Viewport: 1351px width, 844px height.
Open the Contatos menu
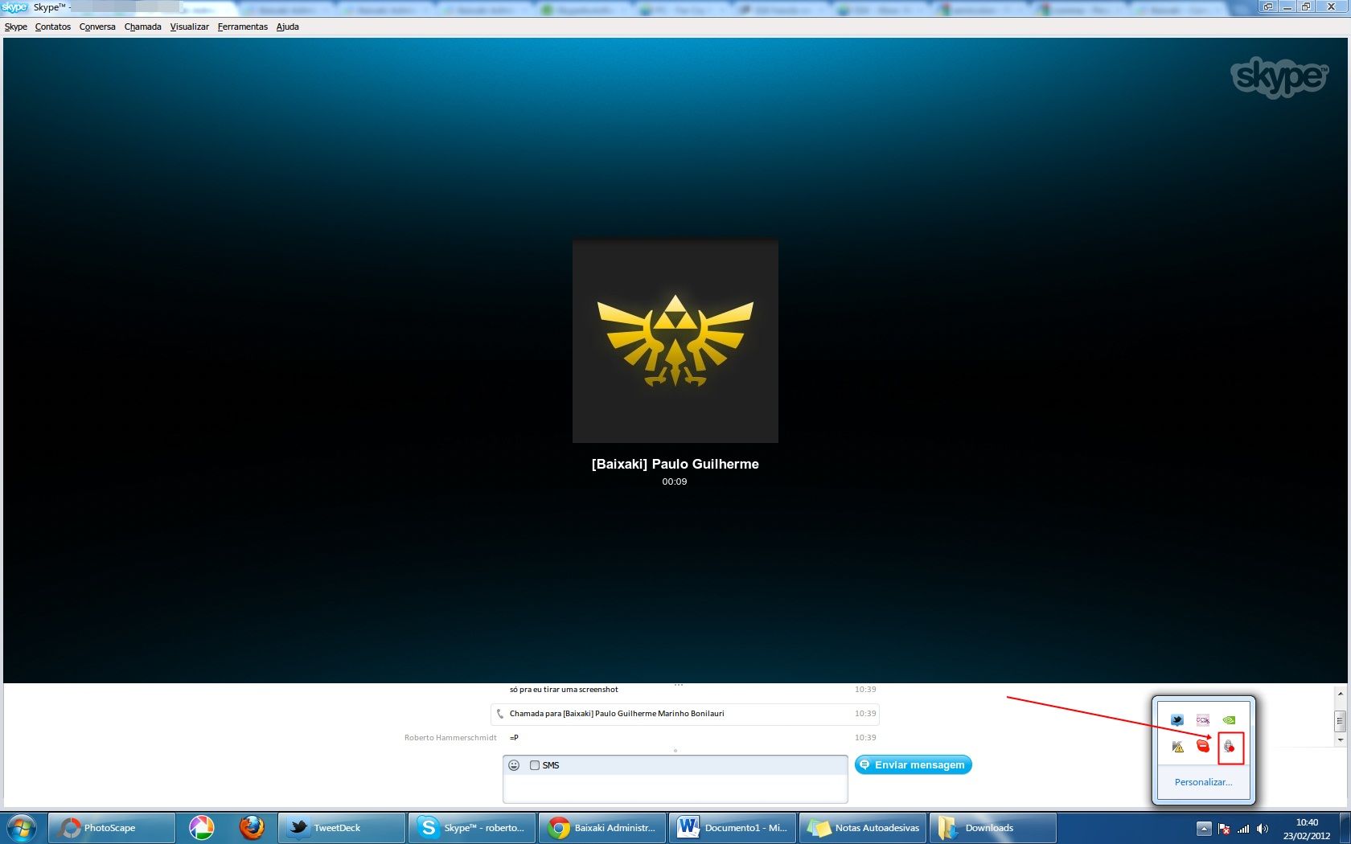click(x=52, y=27)
